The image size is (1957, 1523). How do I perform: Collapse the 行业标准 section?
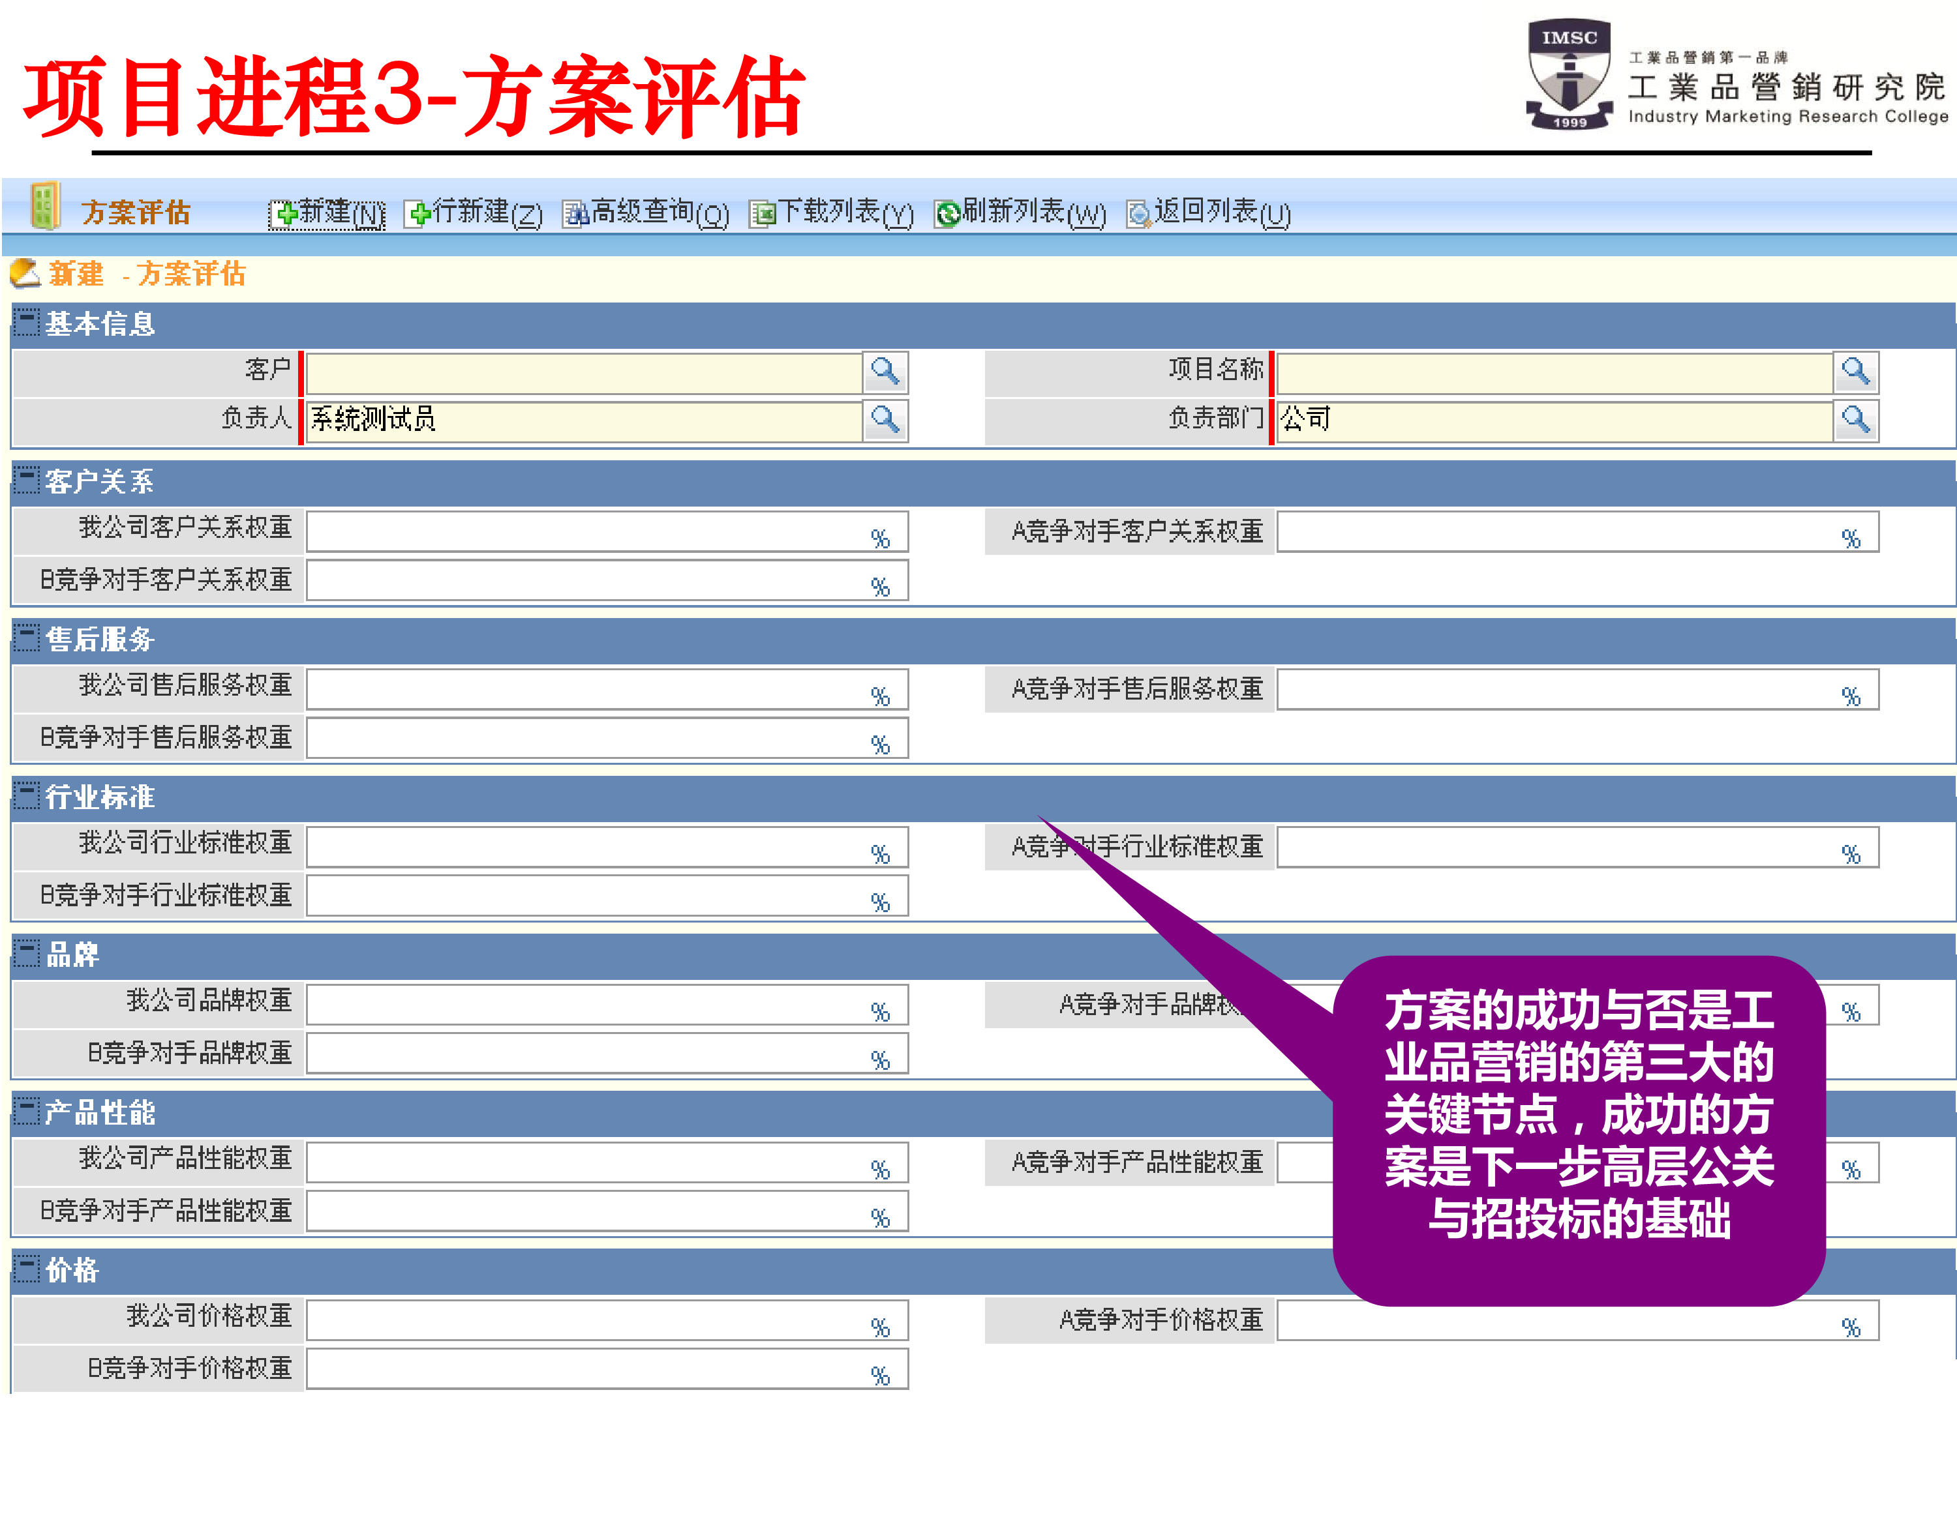click(27, 796)
